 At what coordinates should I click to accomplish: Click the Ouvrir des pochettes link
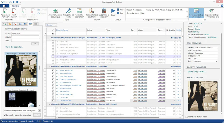tap(14, 47)
